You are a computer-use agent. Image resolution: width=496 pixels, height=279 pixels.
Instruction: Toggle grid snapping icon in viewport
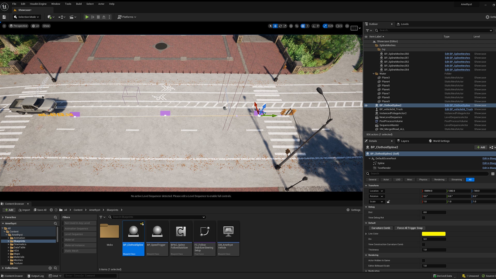pos(303,26)
